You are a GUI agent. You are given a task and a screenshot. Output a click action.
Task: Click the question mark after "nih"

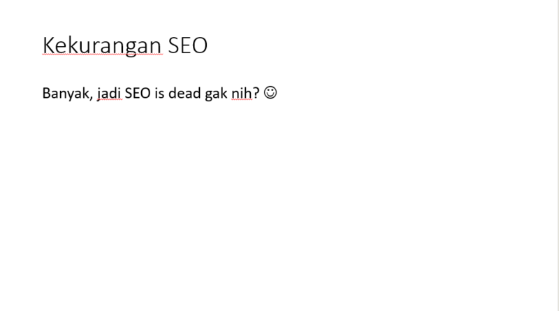point(256,93)
